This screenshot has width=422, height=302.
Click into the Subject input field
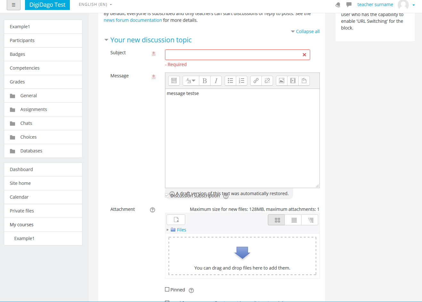click(x=237, y=55)
